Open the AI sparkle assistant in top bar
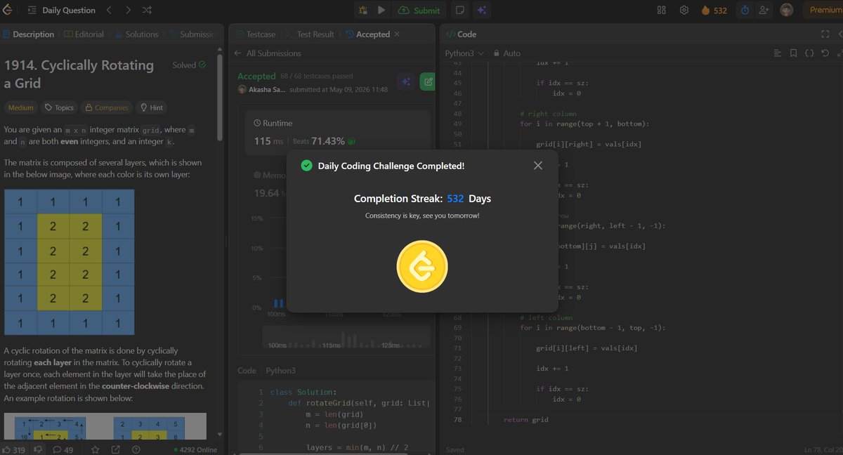 [x=481, y=11]
